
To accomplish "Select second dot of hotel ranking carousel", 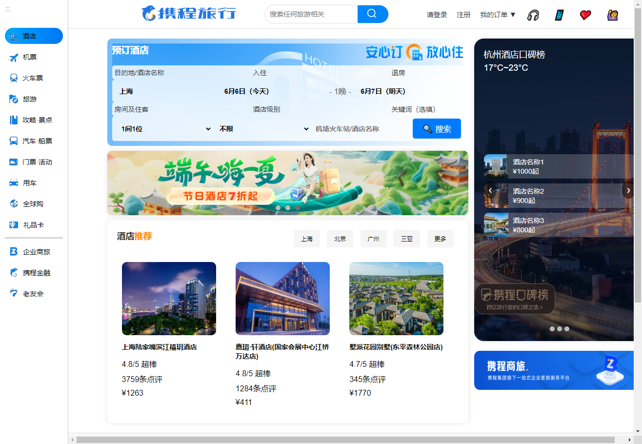I will pyautogui.click(x=560, y=329).
